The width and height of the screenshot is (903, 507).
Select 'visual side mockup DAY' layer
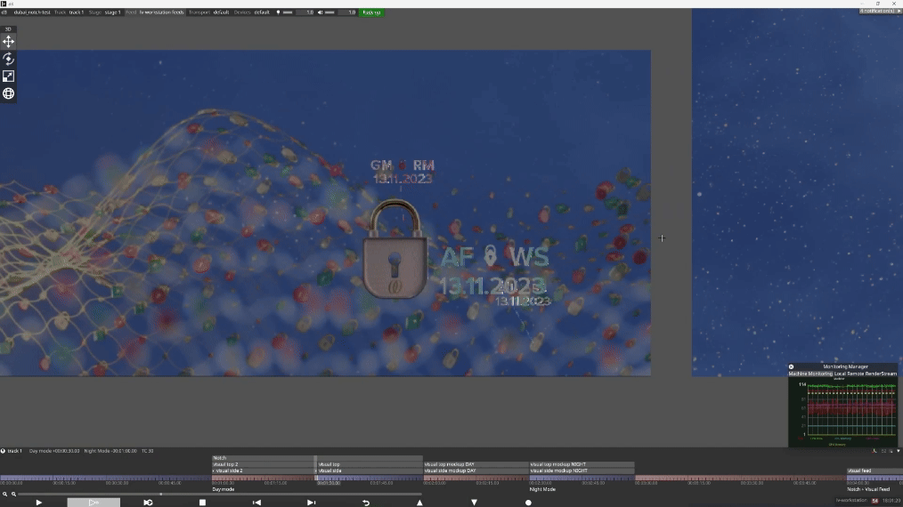click(476, 471)
